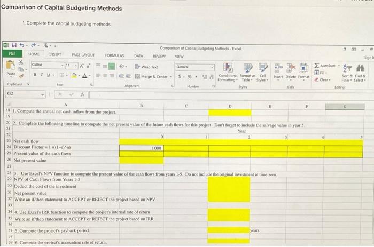Activate the Format Painter brush
Image resolution: width=374 pixels, height=247 pixels.
[21, 76]
